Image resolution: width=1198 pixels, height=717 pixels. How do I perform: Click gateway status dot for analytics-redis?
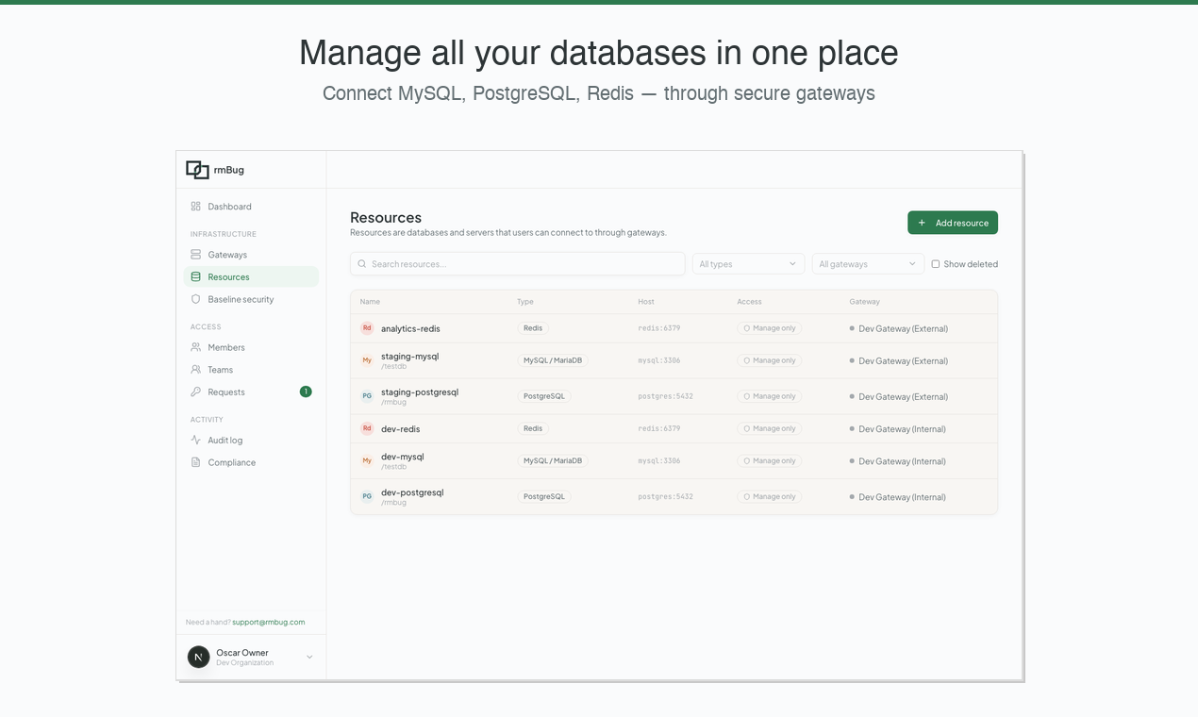point(852,328)
